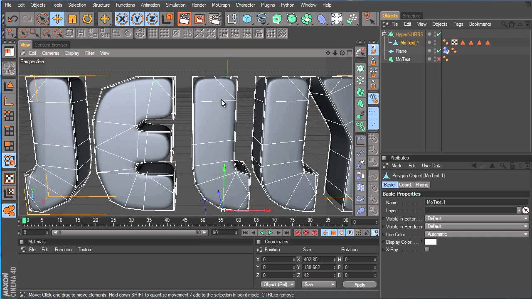Toggle parameter keyframe recording P icon
Viewport: 532px width, 299px height.
(x=350, y=233)
